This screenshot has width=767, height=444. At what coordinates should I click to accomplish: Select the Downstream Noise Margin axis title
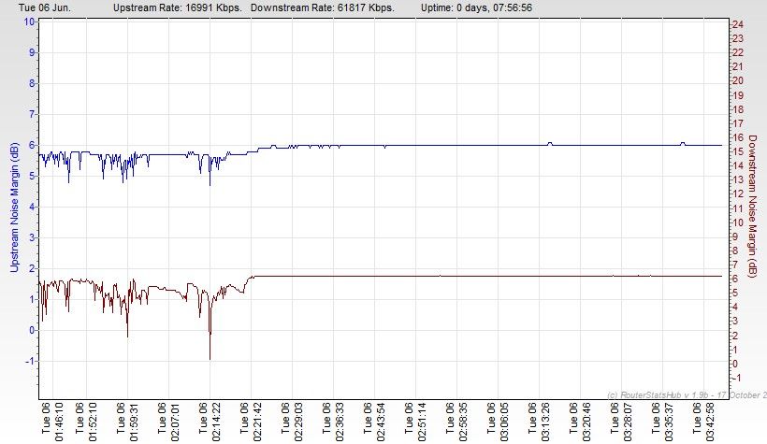click(x=753, y=206)
